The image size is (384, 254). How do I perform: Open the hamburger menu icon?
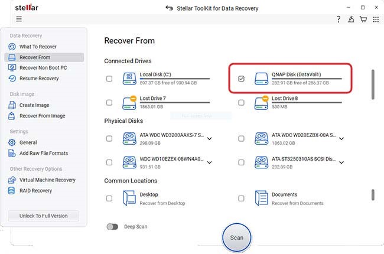point(19,19)
